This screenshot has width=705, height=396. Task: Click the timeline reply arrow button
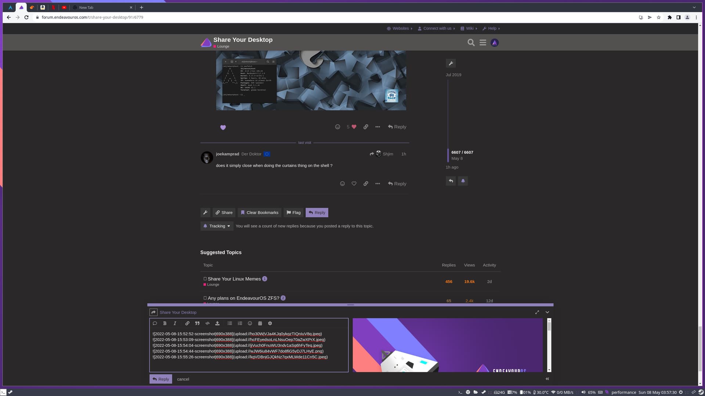tap(451, 181)
